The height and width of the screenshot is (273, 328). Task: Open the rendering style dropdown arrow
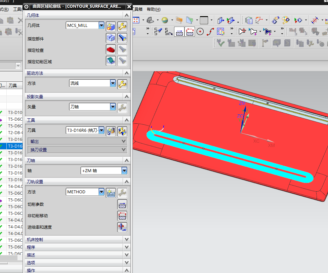(172, 20)
